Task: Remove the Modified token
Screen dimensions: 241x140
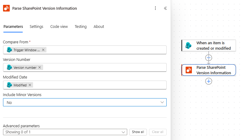Action: tap(30, 85)
